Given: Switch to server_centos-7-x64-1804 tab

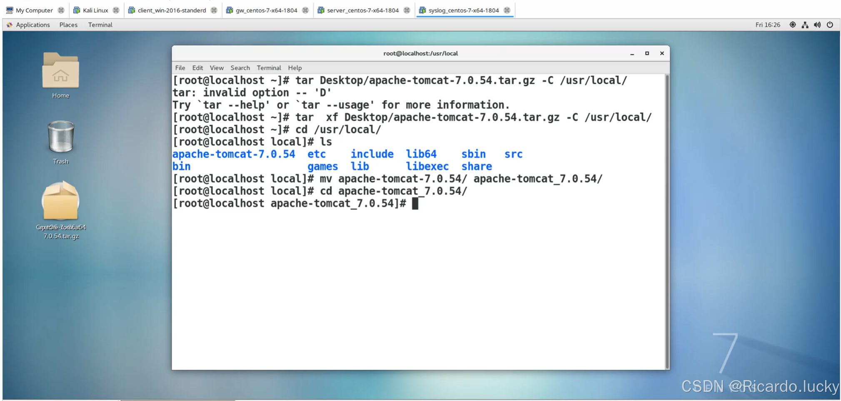Looking at the screenshot, I should [363, 10].
